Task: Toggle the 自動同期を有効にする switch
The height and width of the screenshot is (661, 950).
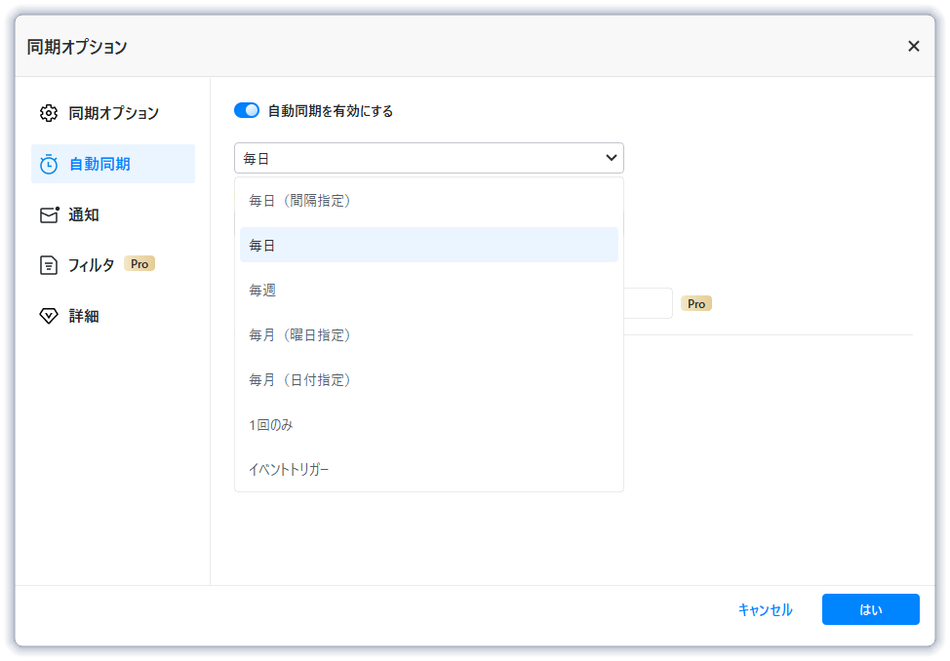Action: (247, 111)
